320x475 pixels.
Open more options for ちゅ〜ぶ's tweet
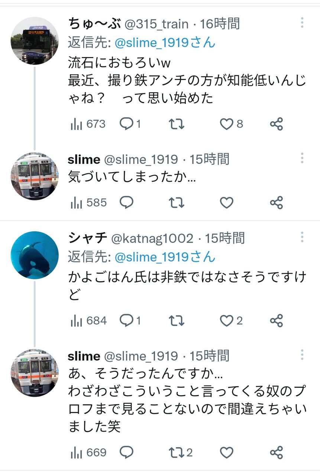(x=302, y=23)
